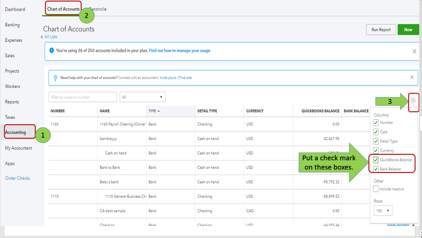
Task: Open the All account type filter dropdown
Action: 142,97
